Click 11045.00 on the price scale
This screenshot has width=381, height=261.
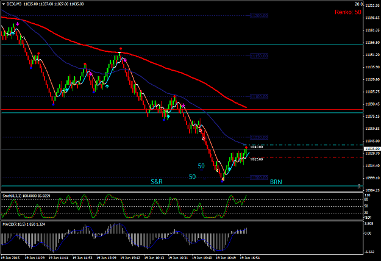372,141
